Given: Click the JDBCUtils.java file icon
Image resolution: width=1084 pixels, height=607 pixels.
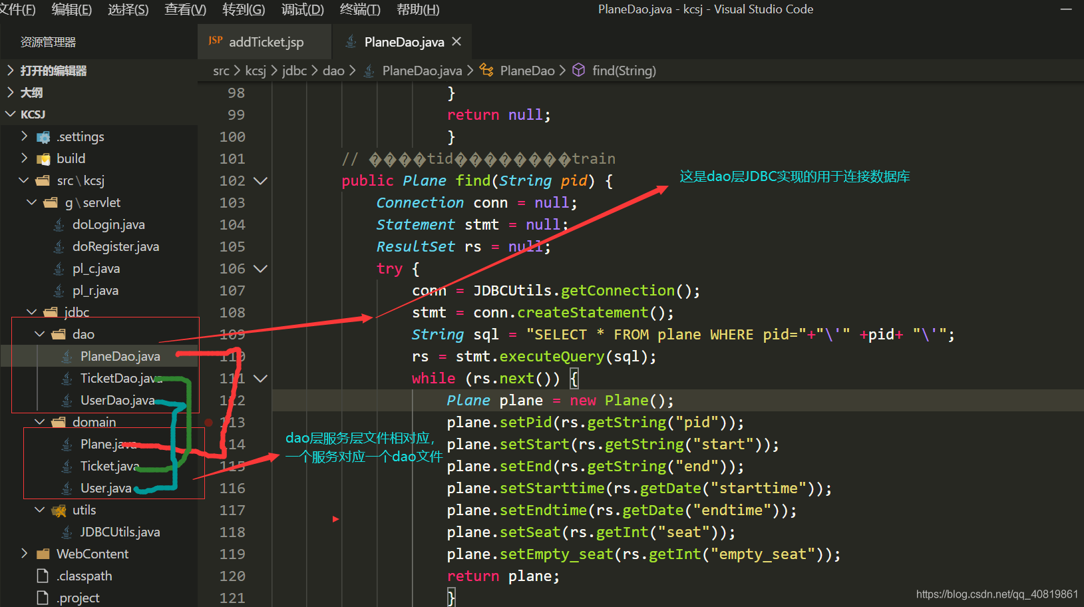Looking at the screenshot, I should click(x=67, y=532).
